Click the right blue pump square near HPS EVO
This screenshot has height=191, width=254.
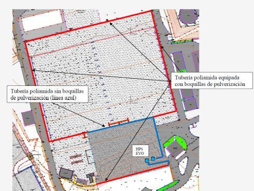tap(153, 158)
